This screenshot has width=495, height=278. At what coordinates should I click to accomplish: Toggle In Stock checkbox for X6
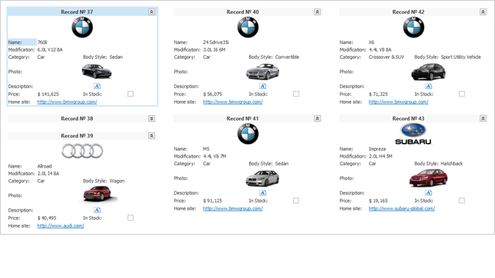pyautogui.click(x=462, y=94)
